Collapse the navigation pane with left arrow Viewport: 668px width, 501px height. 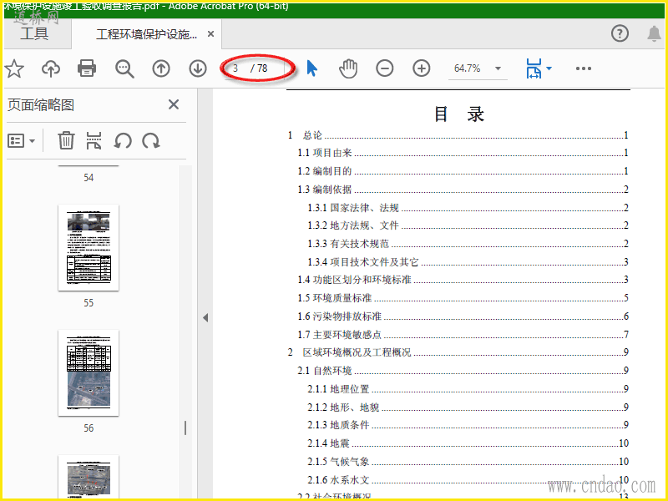pyautogui.click(x=205, y=318)
